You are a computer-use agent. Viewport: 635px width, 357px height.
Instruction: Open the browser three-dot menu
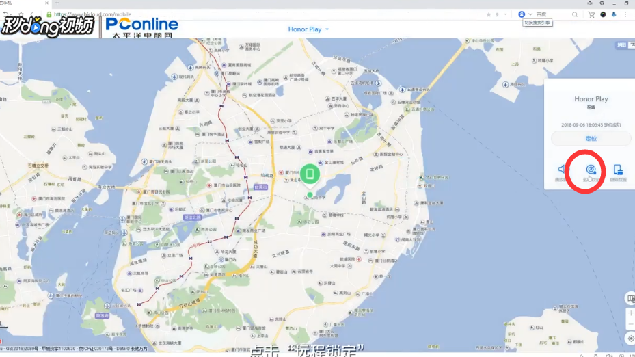pyautogui.click(x=625, y=14)
